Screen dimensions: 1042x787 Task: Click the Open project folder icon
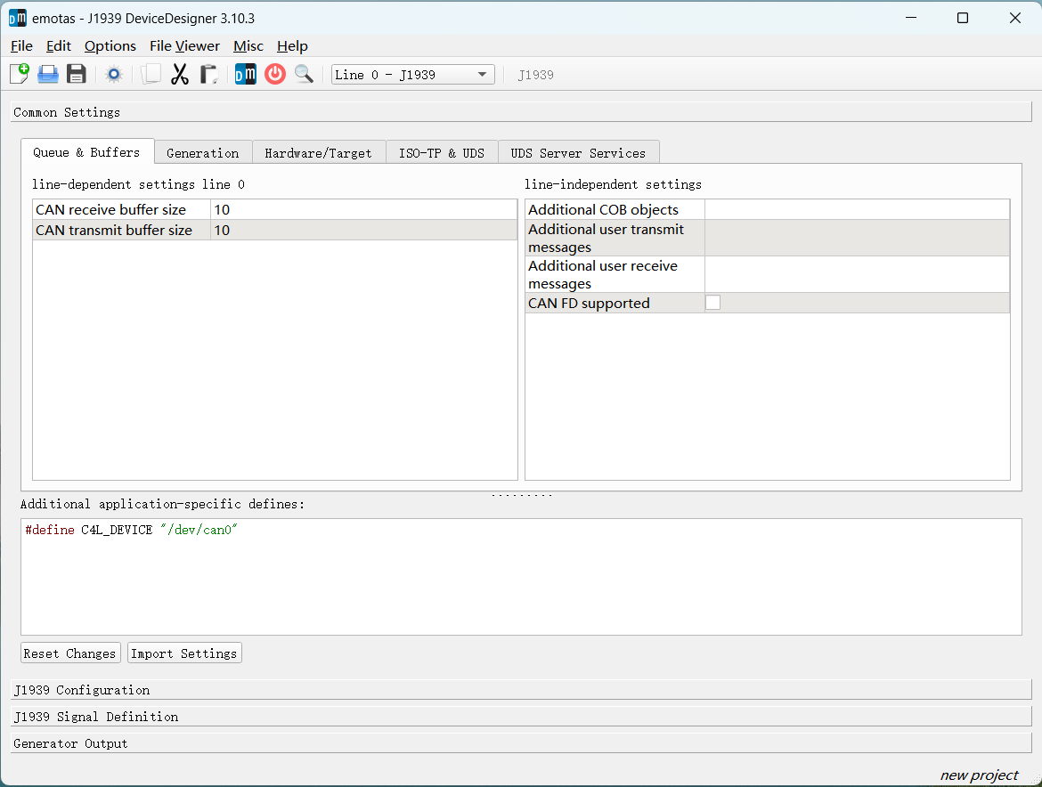pos(48,74)
